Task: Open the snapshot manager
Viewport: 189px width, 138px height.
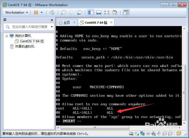Action: point(79,12)
